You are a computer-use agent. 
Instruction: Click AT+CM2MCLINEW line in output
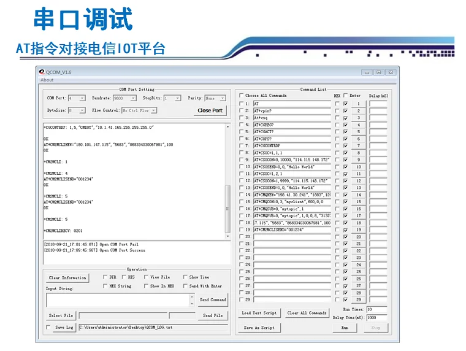coord(109,145)
